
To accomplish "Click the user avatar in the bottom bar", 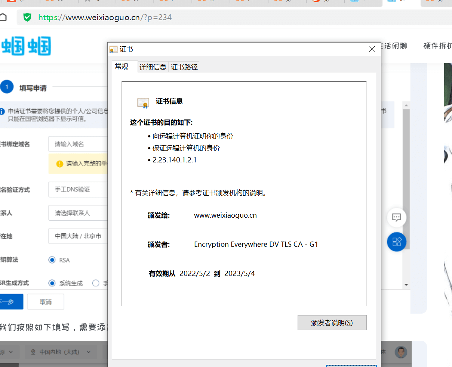I will [x=401, y=352].
